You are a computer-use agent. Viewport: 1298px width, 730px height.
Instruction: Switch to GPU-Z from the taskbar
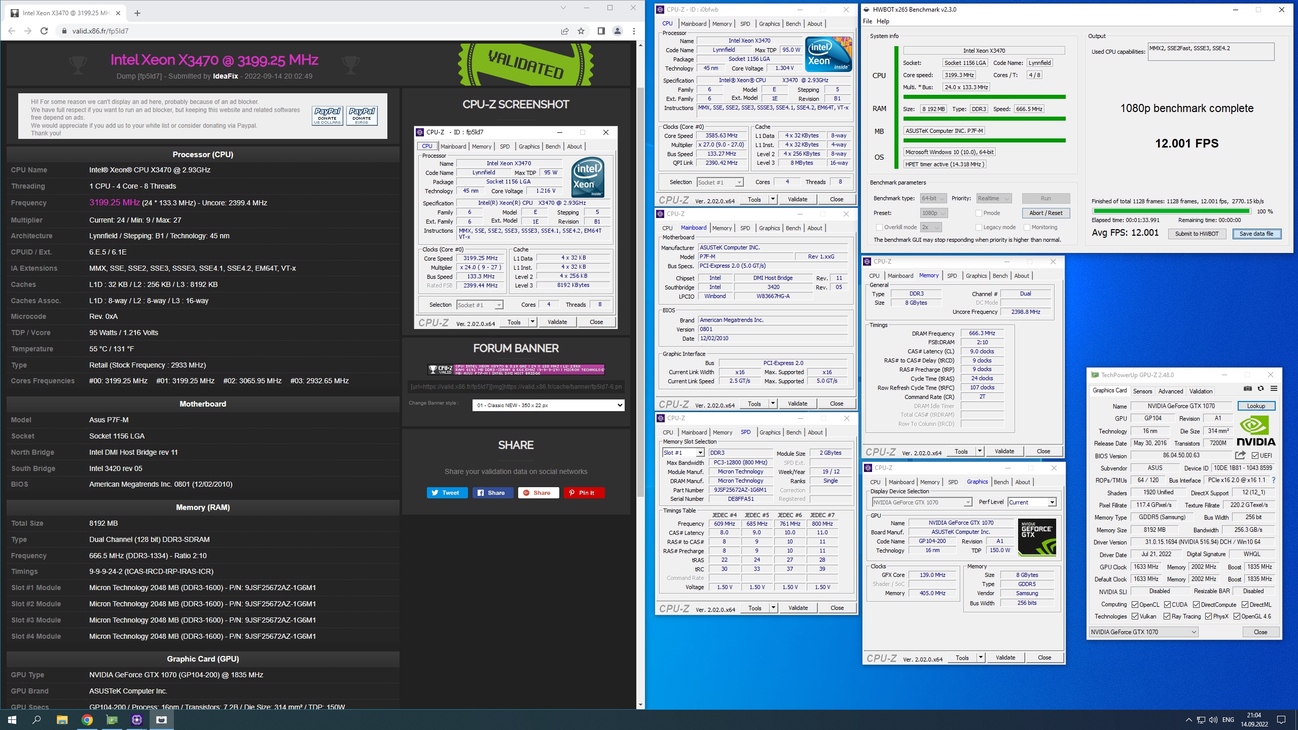(112, 719)
